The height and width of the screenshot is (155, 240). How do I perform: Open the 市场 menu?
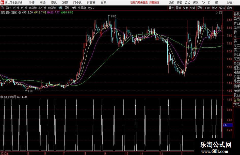point(43,3)
